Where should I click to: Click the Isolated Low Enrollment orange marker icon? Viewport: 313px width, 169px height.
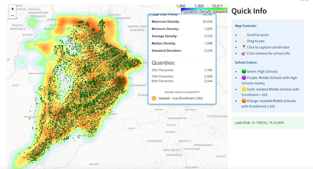point(154,98)
